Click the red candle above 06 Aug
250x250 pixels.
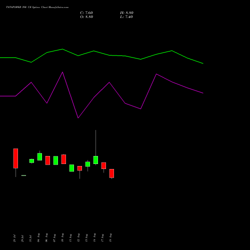[x=47, y=160]
